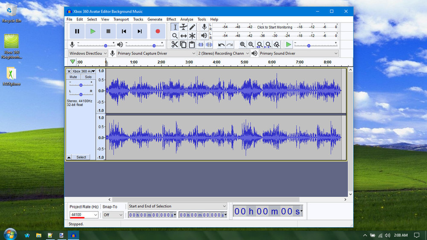427x240 pixels.
Task: Undo the last action
Action: point(221,44)
